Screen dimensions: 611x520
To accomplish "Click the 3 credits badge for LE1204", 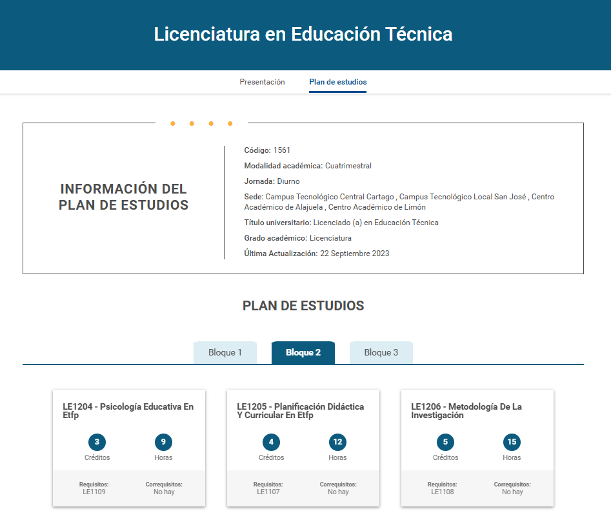I will tap(97, 442).
